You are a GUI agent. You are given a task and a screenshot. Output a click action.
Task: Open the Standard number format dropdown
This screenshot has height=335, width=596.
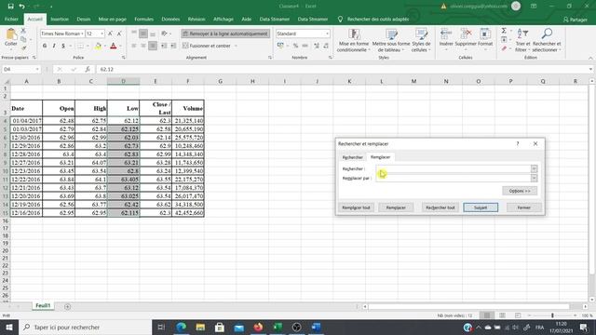(x=327, y=33)
